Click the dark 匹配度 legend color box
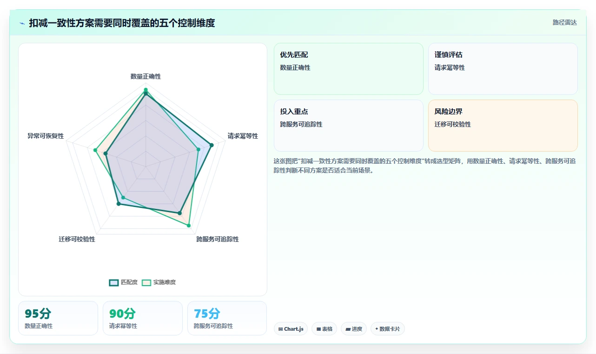596x354 pixels. [114, 282]
